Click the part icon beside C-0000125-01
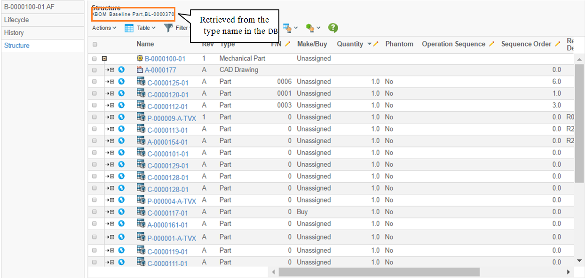The image size is (585, 278). tap(141, 81)
